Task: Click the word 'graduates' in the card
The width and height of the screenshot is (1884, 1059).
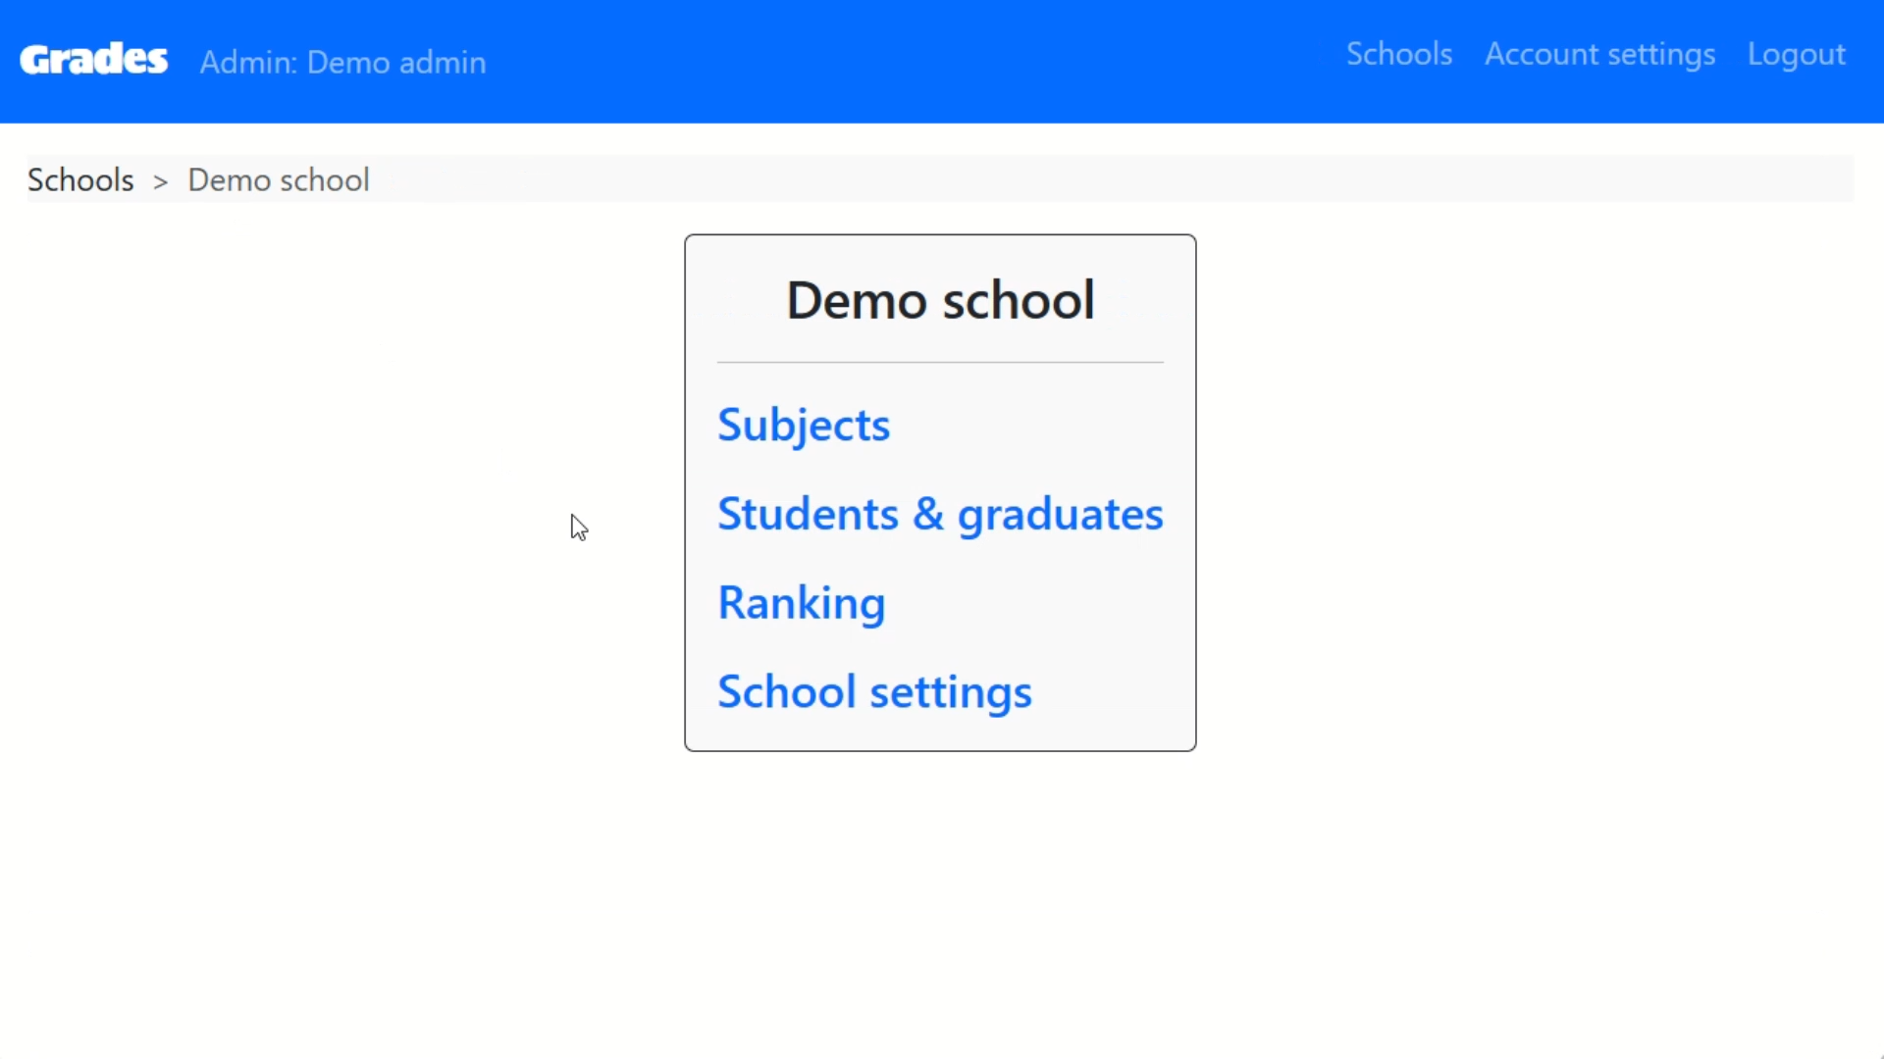Action: [1060, 514]
